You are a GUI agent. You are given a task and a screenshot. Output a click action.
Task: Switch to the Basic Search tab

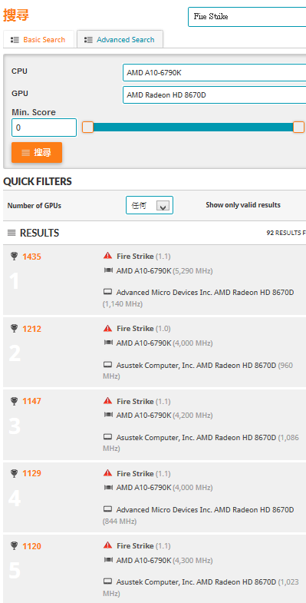(38, 40)
